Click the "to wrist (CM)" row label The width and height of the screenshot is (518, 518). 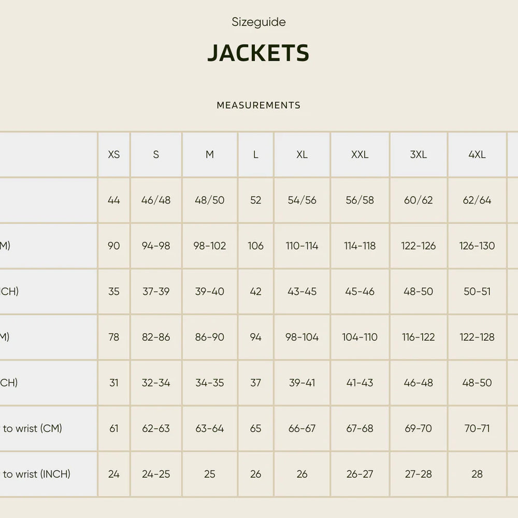(x=32, y=428)
